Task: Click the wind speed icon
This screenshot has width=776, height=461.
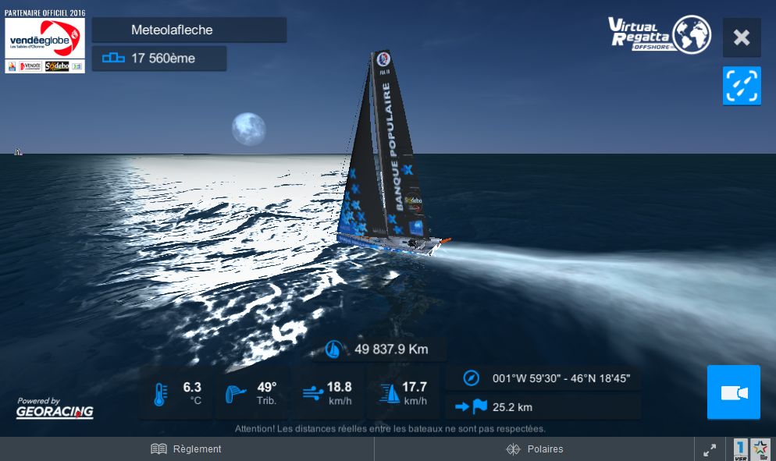Action: point(312,394)
